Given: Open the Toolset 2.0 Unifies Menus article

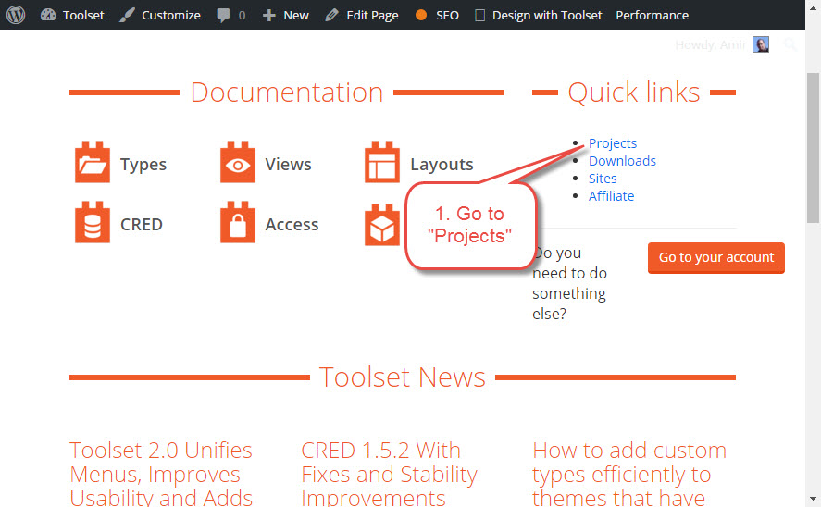Looking at the screenshot, I should pos(161,474).
